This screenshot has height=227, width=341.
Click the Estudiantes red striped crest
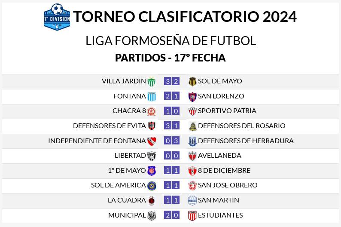[x=192, y=215]
